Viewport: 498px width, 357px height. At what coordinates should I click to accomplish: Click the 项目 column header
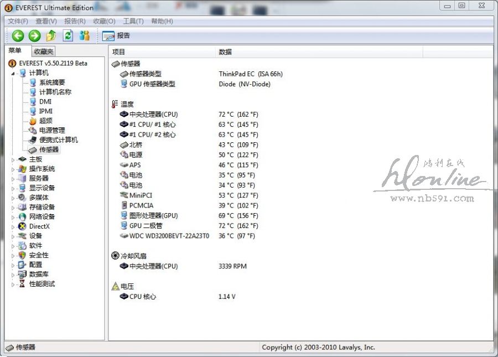pos(119,52)
